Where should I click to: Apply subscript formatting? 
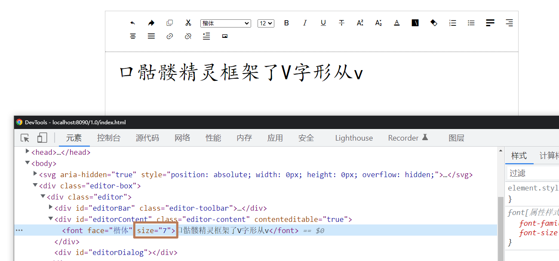click(x=378, y=23)
